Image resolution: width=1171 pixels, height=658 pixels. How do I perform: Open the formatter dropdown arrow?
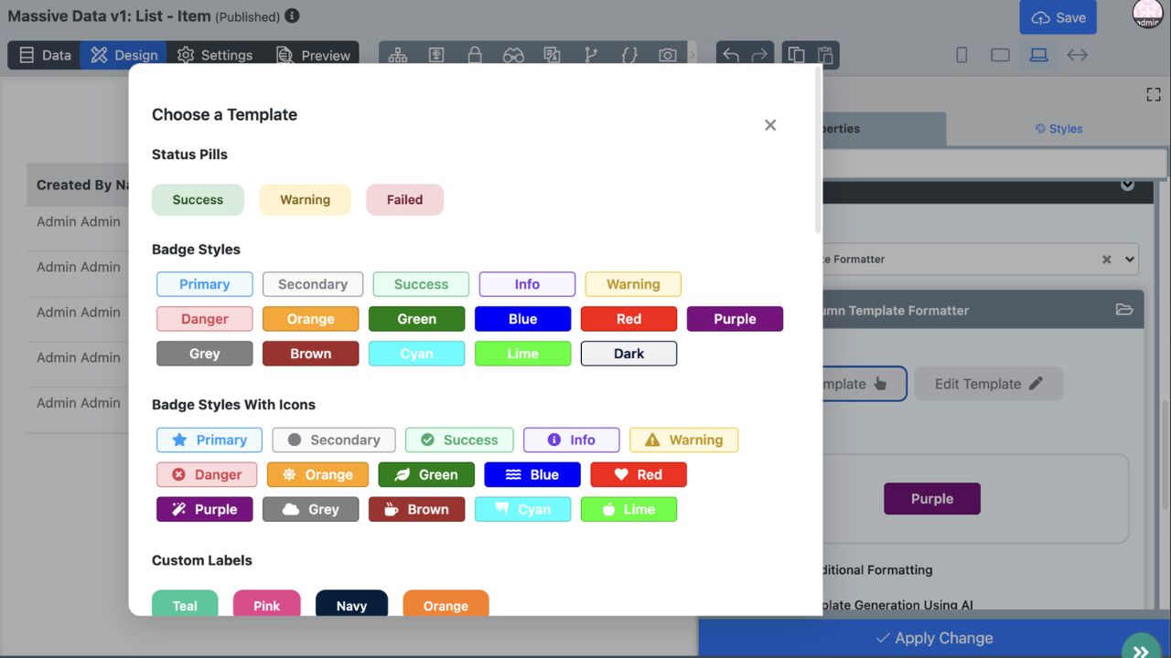1130,260
